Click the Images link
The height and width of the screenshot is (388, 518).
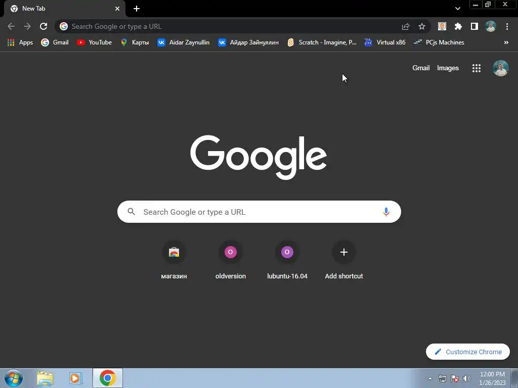click(x=448, y=68)
